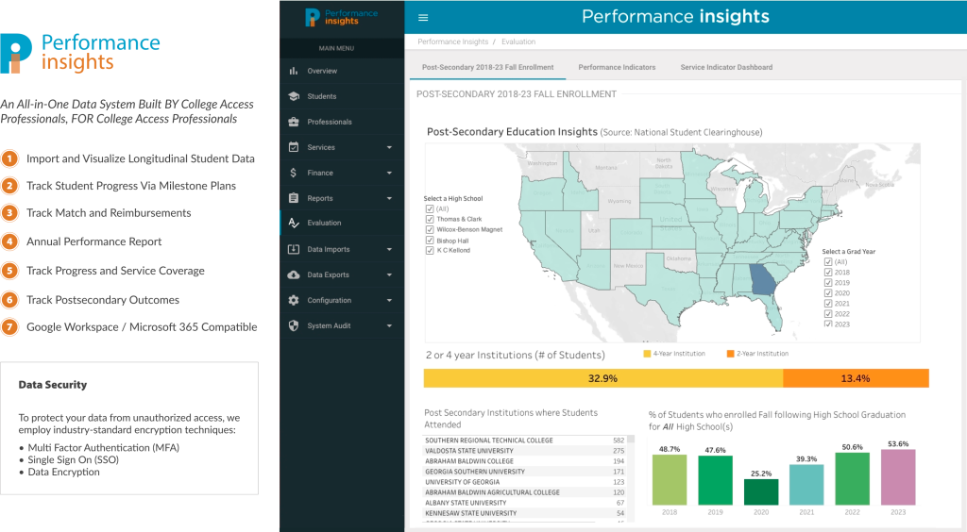
Task: Click the 2023 pink bar showing 53.6%
Action: point(898,477)
